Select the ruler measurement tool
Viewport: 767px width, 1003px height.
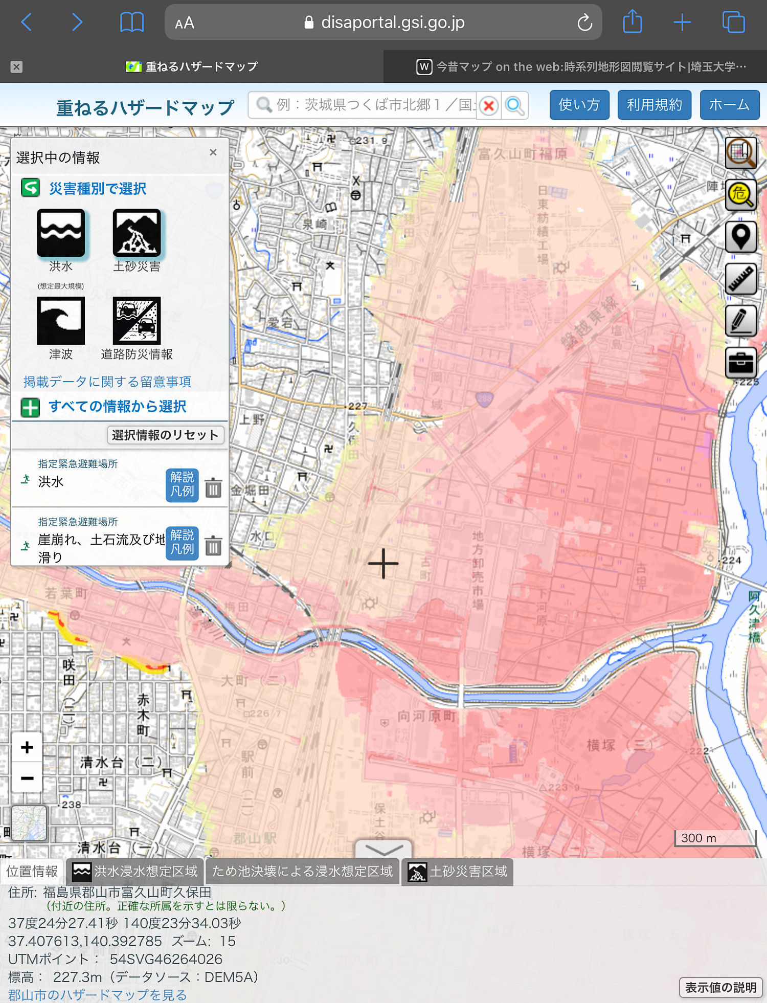tap(741, 279)
